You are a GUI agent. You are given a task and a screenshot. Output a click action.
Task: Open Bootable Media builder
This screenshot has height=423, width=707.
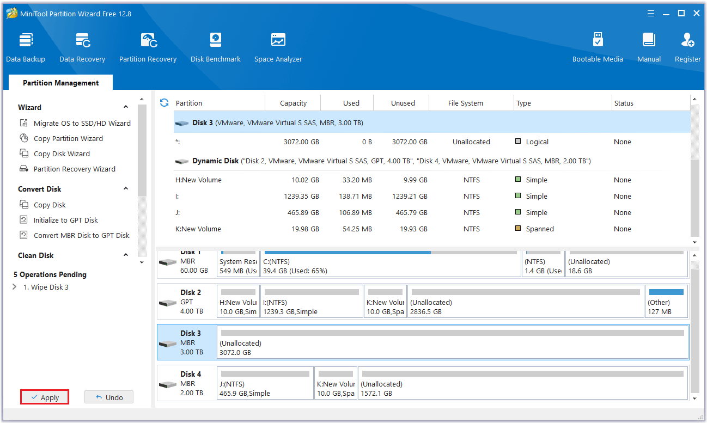(598, 48)
